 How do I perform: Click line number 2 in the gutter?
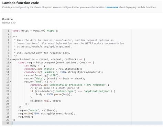click(8, 34)
